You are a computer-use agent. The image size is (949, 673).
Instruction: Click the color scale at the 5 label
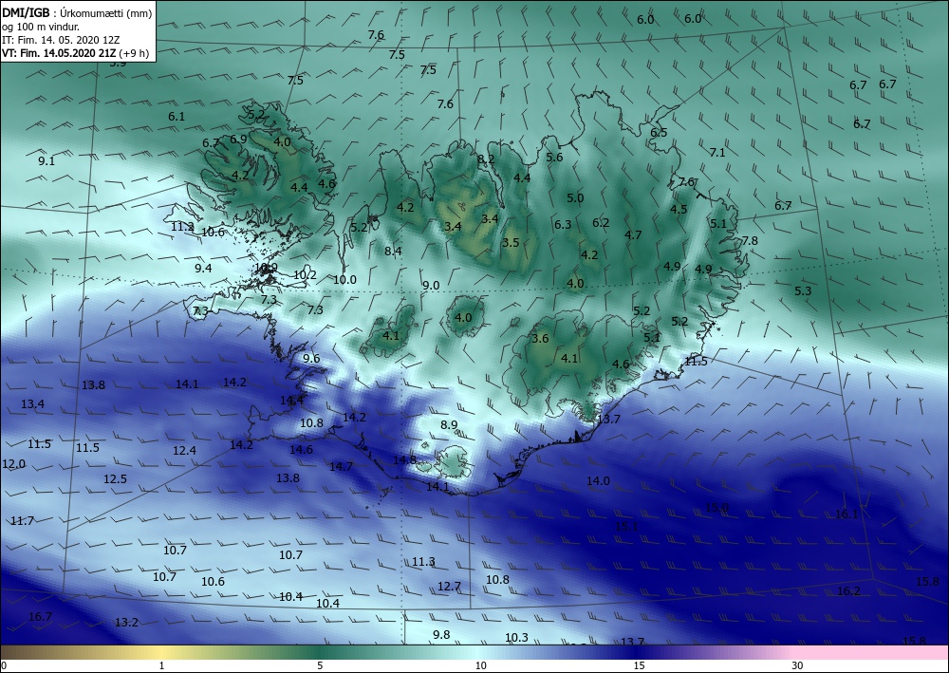[320, 665]
